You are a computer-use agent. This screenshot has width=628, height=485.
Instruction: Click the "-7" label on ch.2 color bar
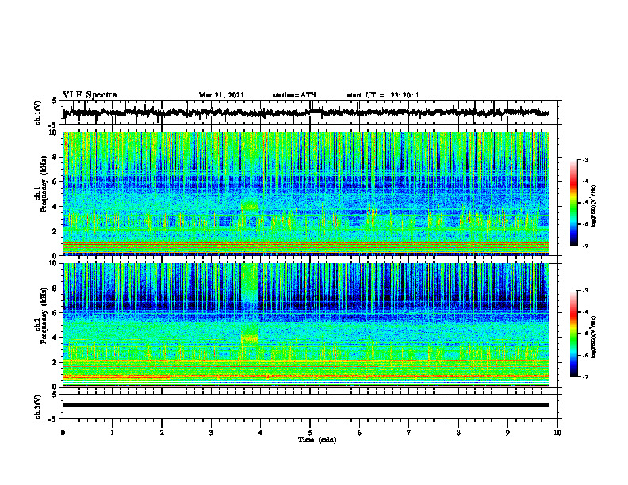point(585,376)
